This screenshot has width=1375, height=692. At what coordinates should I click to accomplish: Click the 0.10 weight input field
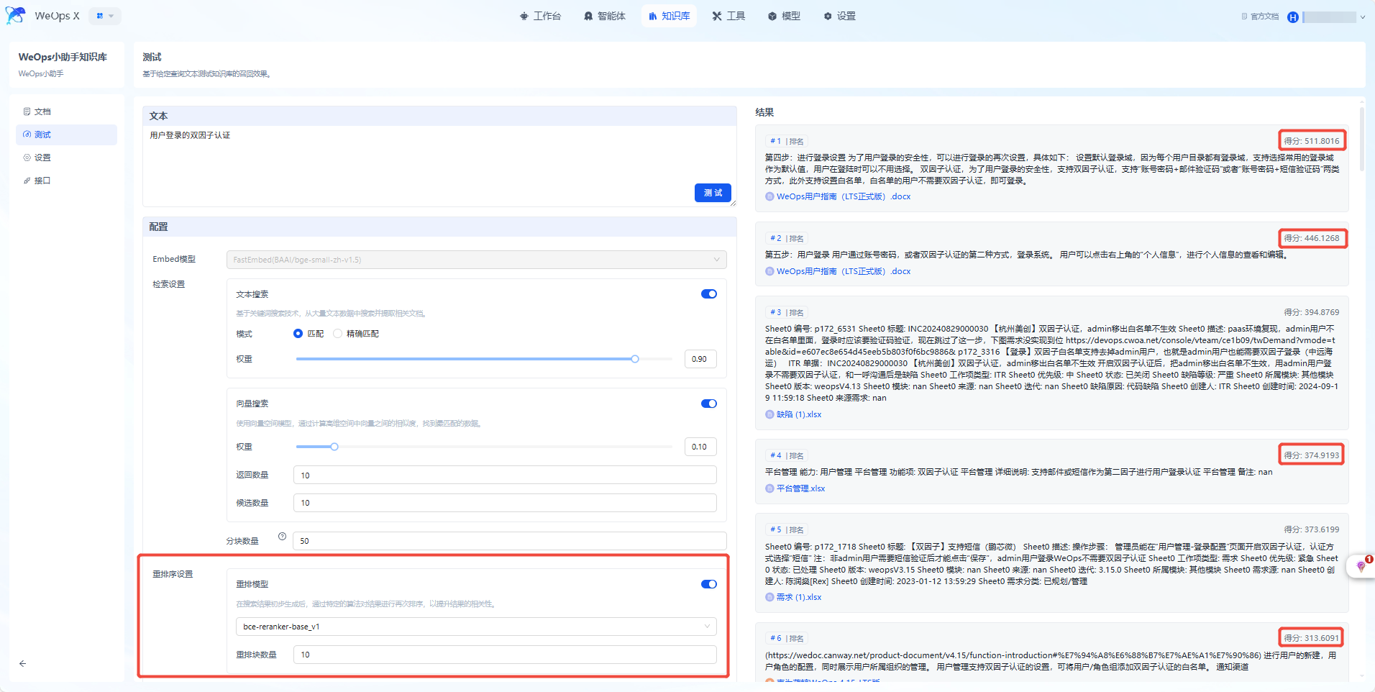[700, 447]
